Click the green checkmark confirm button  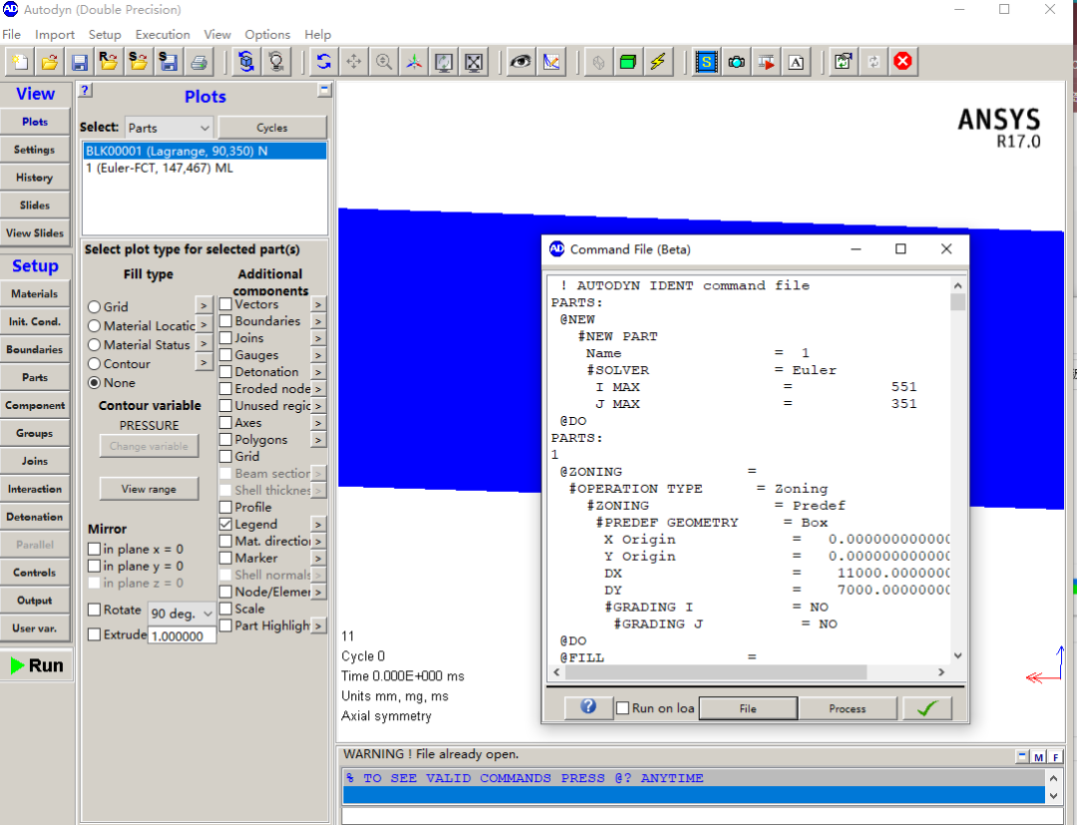coord(926,708)
